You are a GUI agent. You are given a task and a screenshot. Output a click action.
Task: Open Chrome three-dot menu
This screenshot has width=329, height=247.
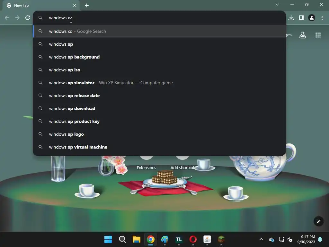[x=322, y=18]
